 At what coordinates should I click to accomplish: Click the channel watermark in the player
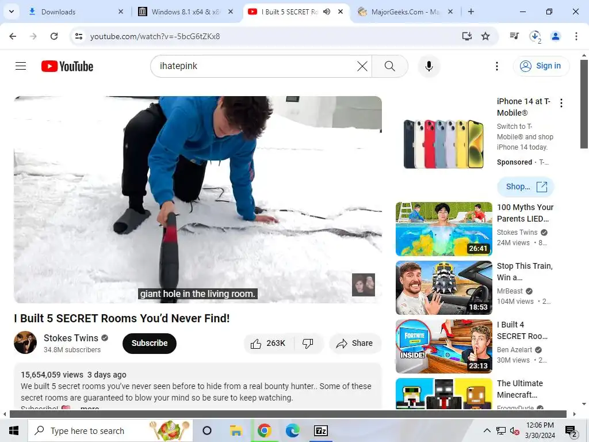point(364,285)
